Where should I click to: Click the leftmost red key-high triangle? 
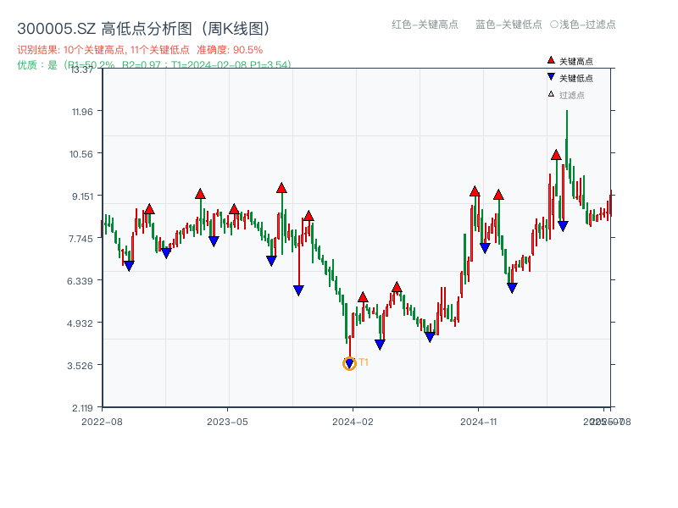tap(149, 209)
